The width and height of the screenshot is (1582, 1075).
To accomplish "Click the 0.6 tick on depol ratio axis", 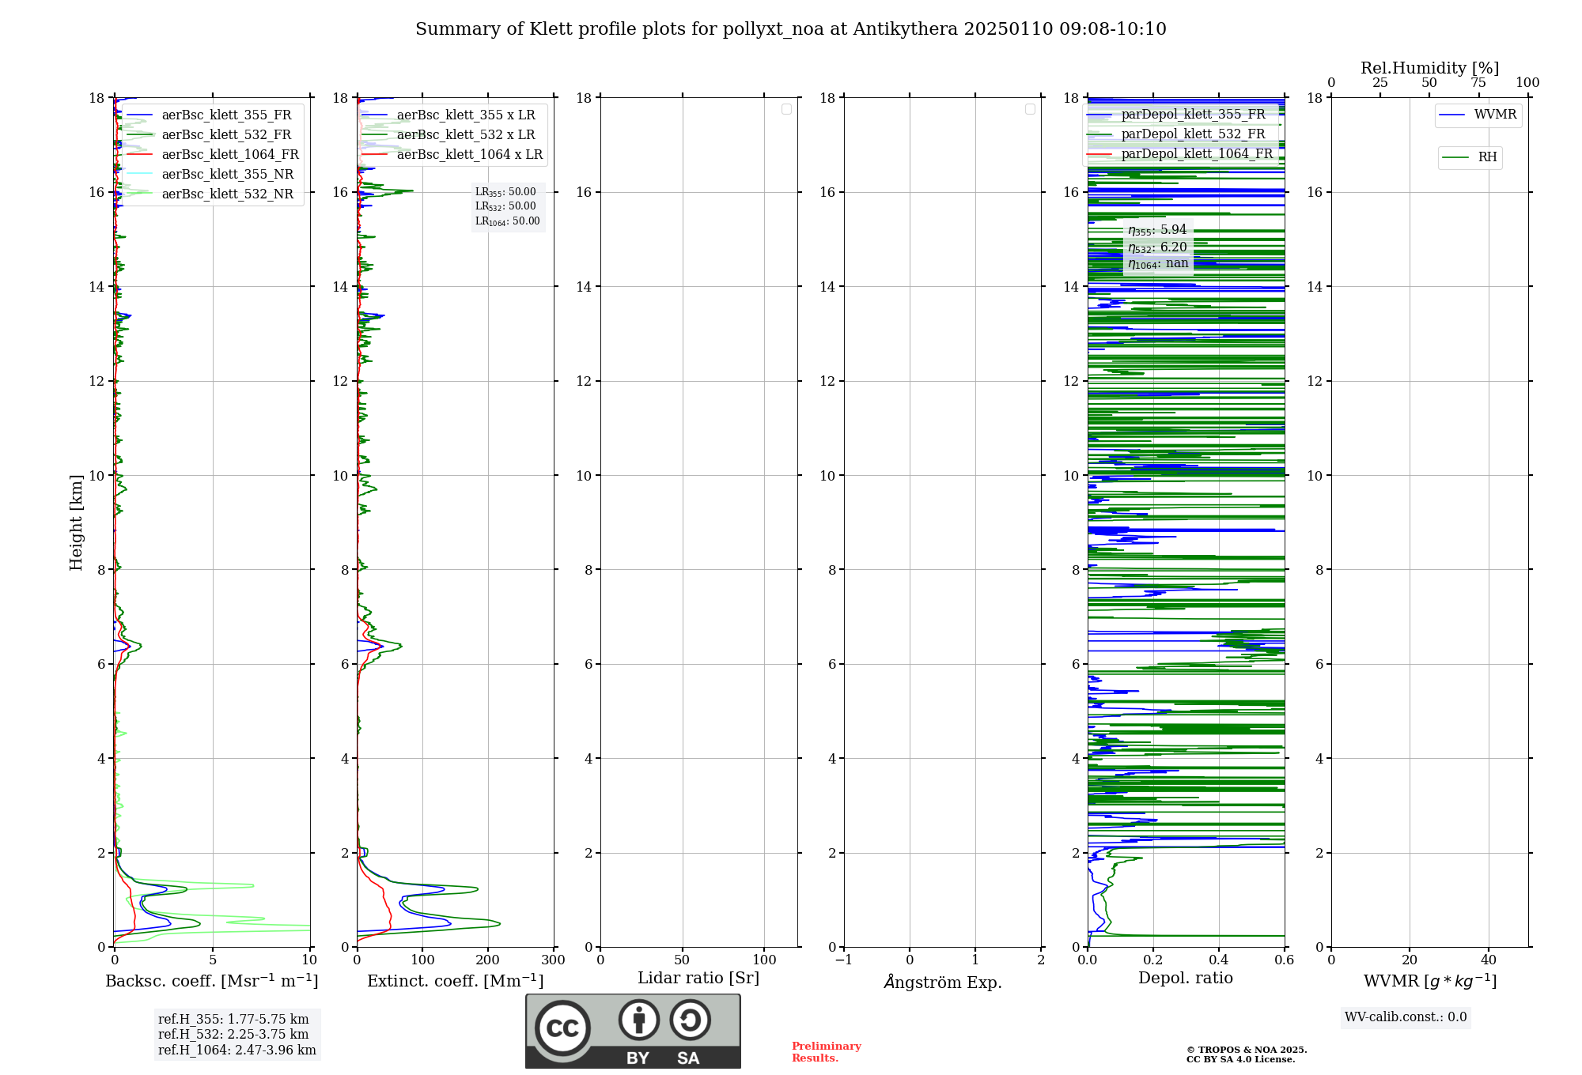I will [1284, 960].
